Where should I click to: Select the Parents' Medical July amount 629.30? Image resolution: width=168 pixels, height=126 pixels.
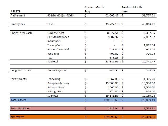point(114,50)
